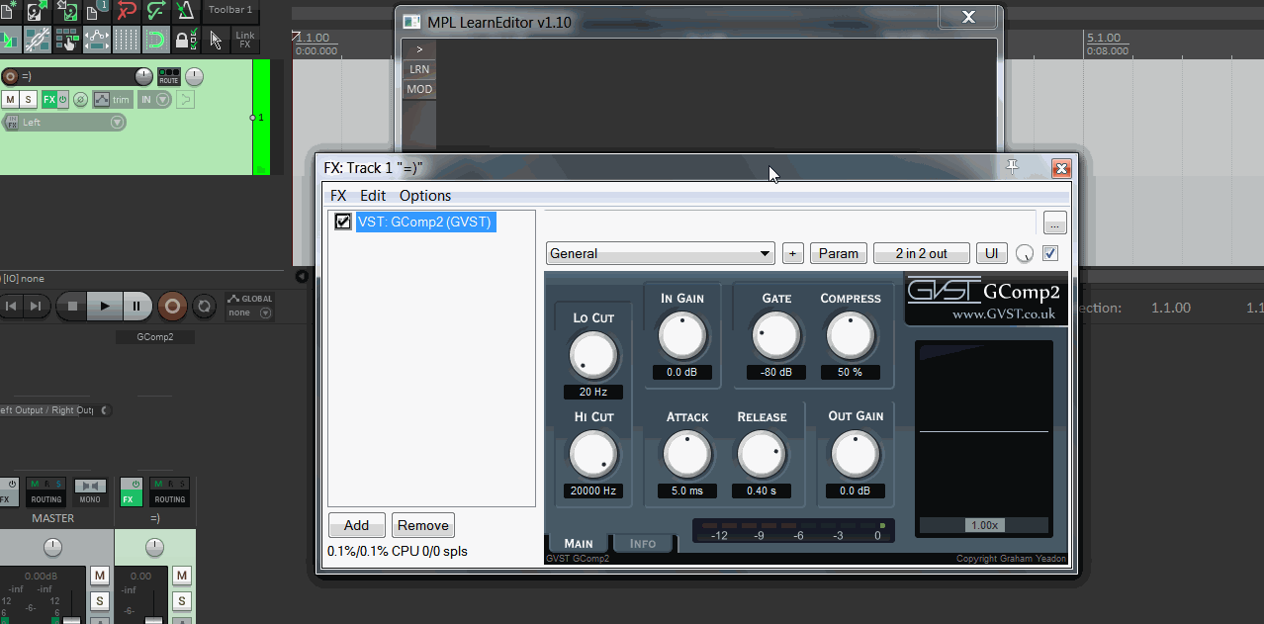Screen dimensions: 1264x624
Task: Click the Compress knob in GComp2
Action: (x=850, y=336)
